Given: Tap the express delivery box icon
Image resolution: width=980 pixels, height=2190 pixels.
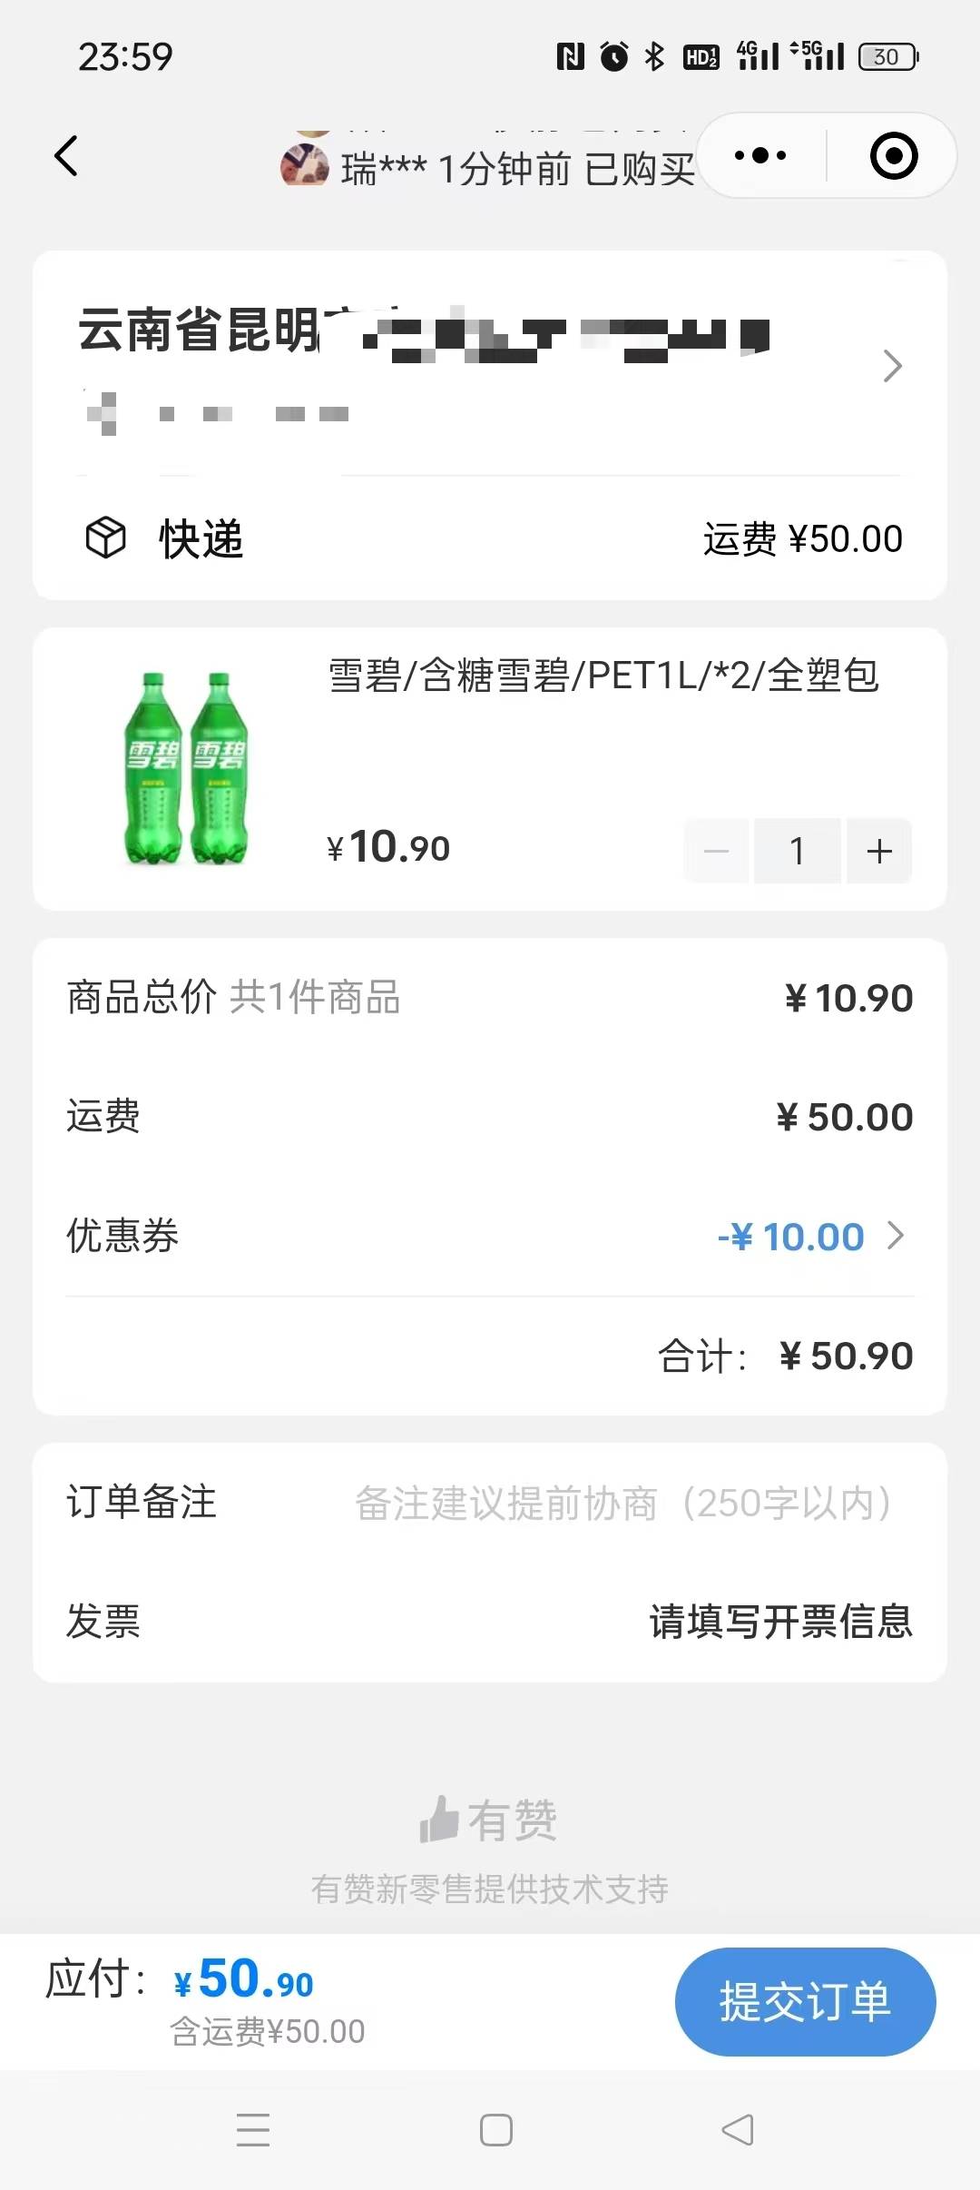Looking at the screenshot, I should pyautogui.click(x=105, y=538).
